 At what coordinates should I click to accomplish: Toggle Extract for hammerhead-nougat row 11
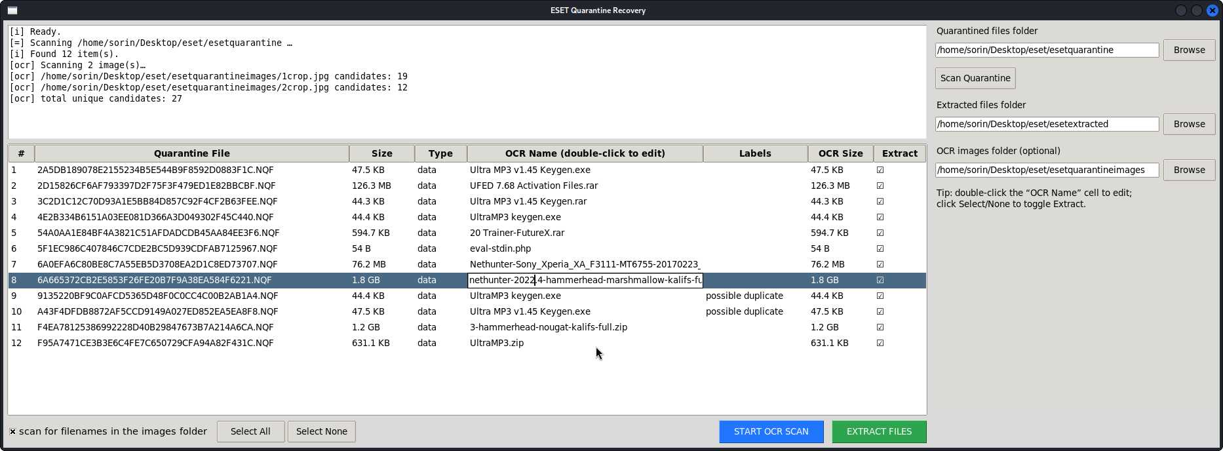point(880,327)
